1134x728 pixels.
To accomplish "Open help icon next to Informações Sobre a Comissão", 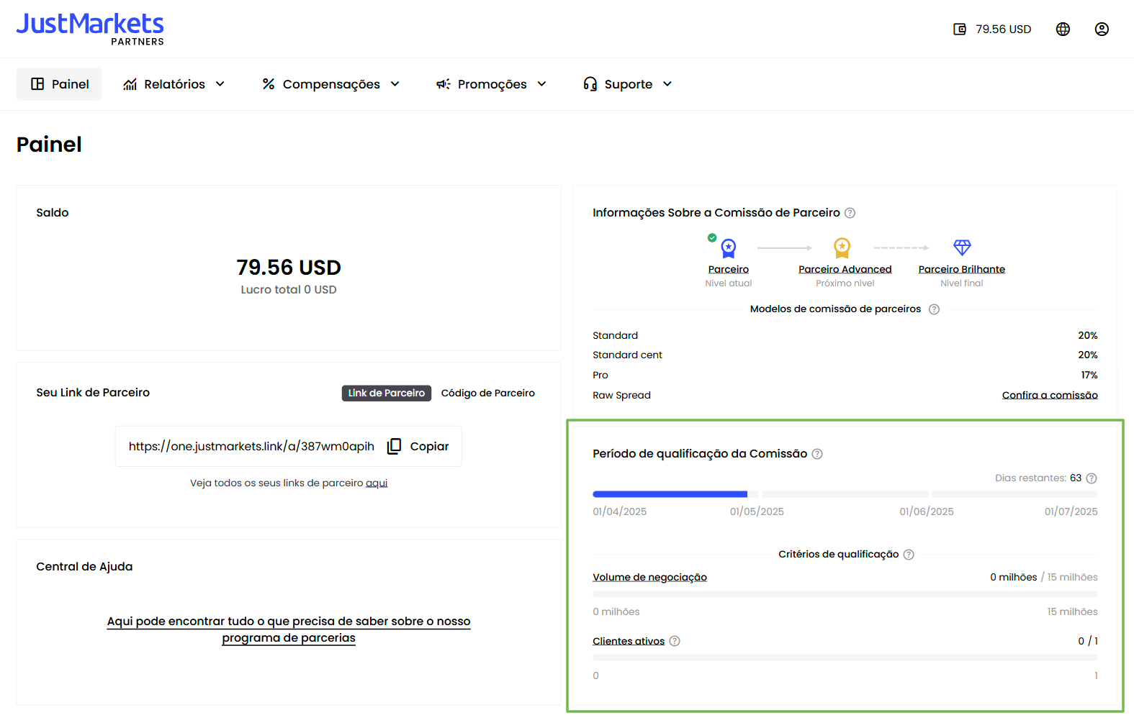I will coord(850,213).
